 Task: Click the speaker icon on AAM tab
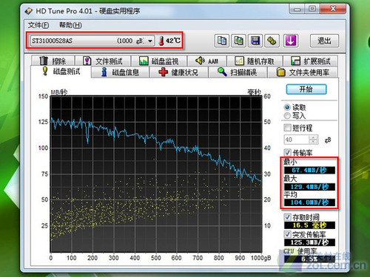pyautogui.click(x=200, y=61)
